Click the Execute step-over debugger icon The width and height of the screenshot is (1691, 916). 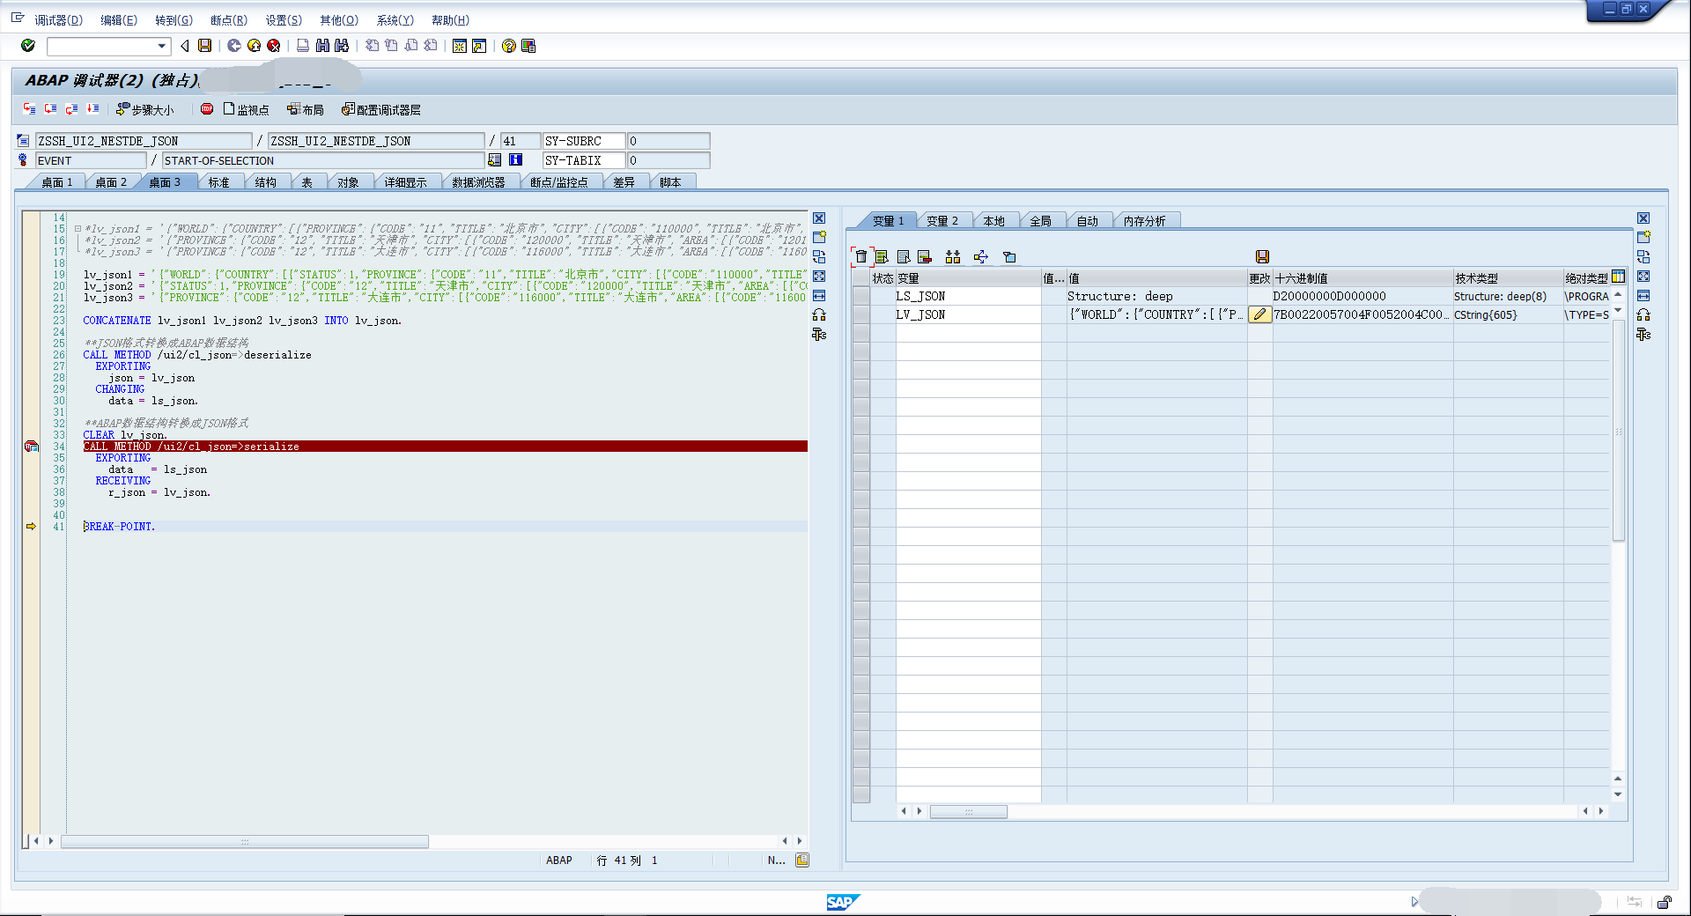51,109
